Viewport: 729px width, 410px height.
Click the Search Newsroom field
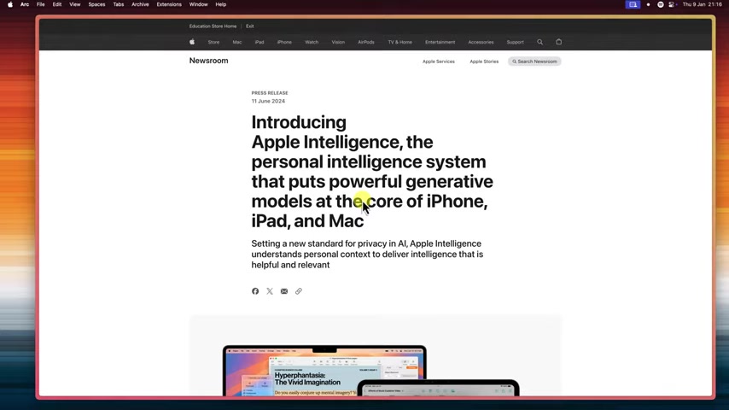(x=534, y=61)
